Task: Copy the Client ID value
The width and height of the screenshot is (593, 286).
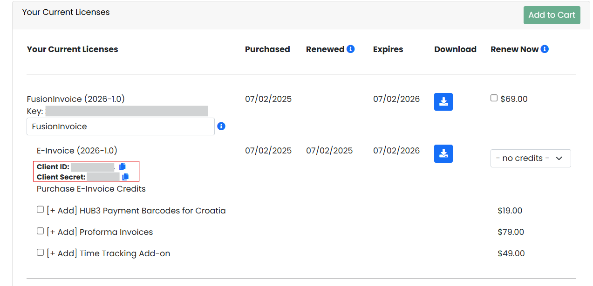Action: 123,166
